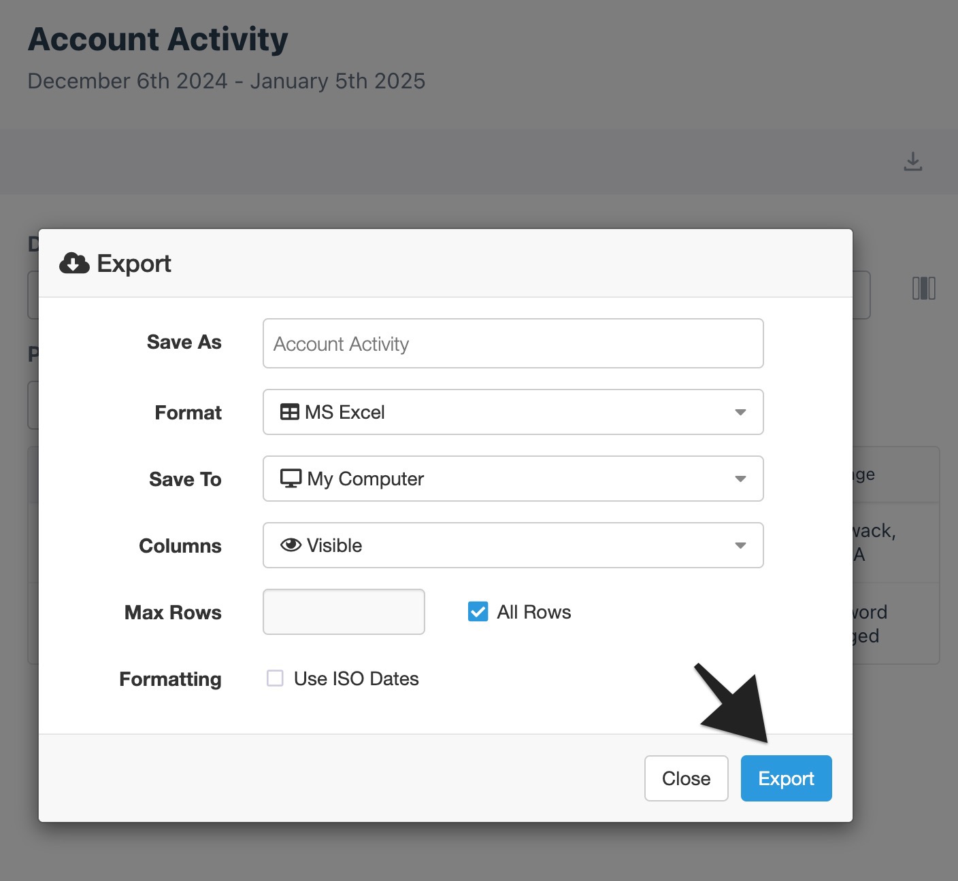
Task: Open the Save To dropdown showing My Computer
Action: pos(513,479)
